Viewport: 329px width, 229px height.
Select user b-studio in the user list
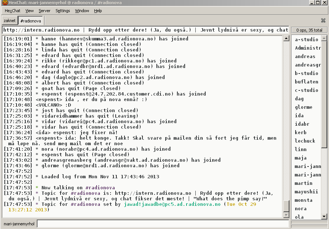point(307,73)
